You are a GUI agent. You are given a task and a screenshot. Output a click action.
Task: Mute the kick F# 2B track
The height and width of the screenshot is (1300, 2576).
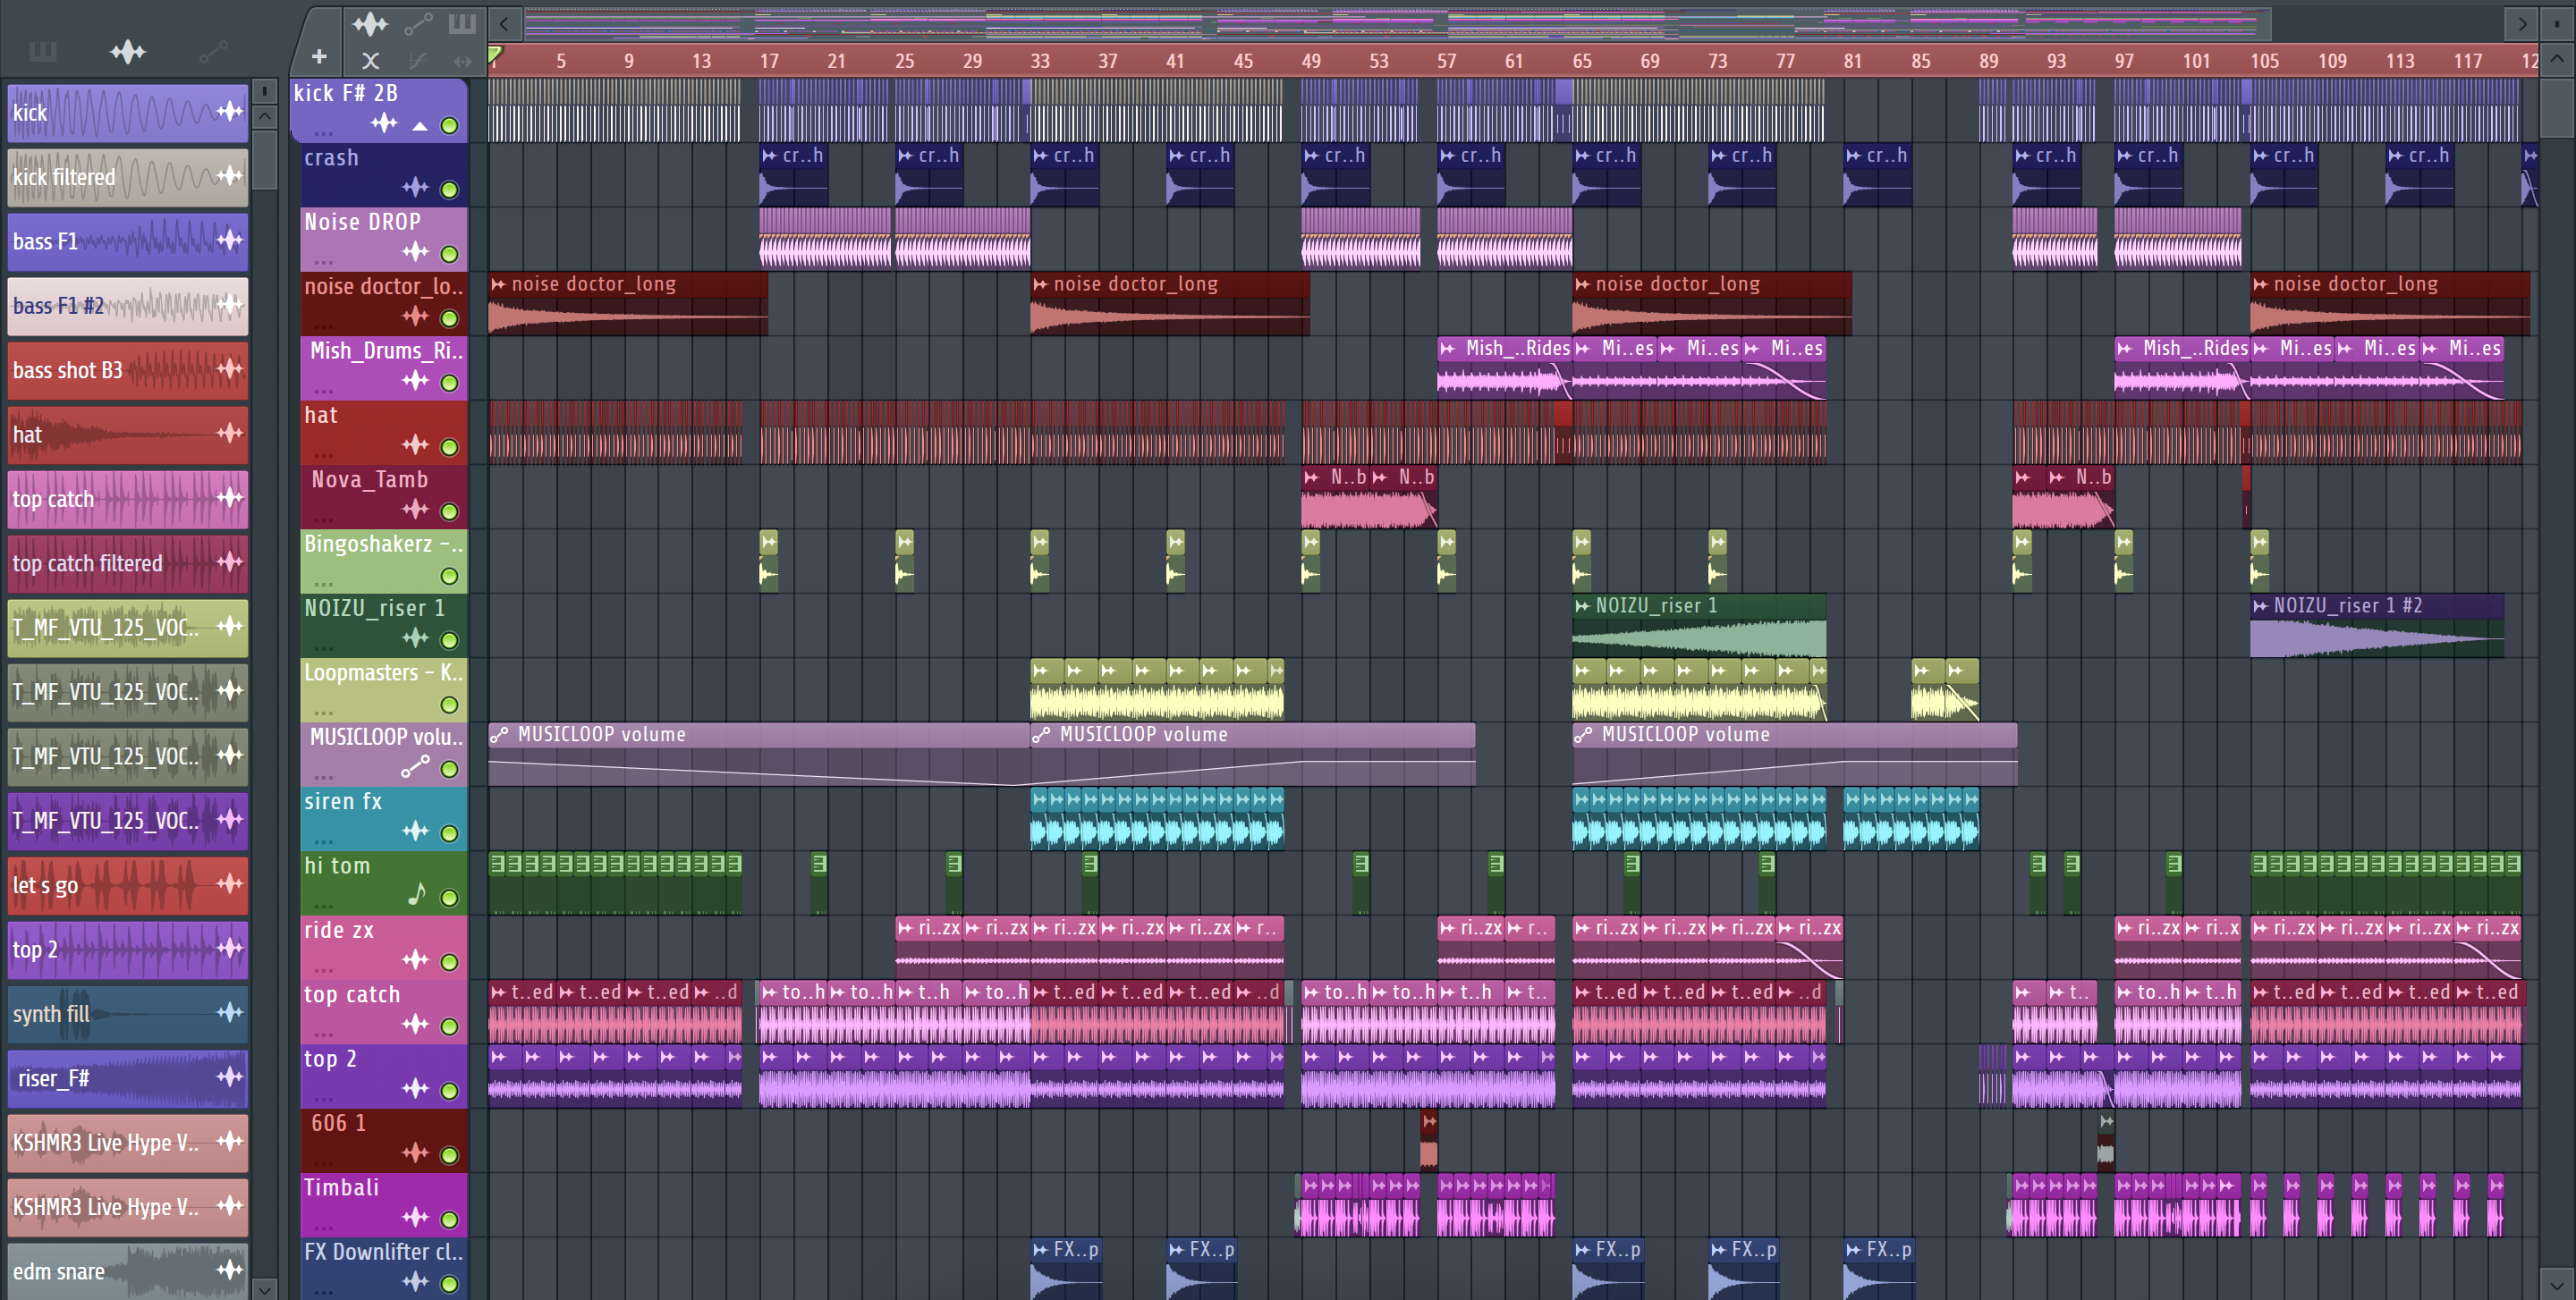[450, 126]
